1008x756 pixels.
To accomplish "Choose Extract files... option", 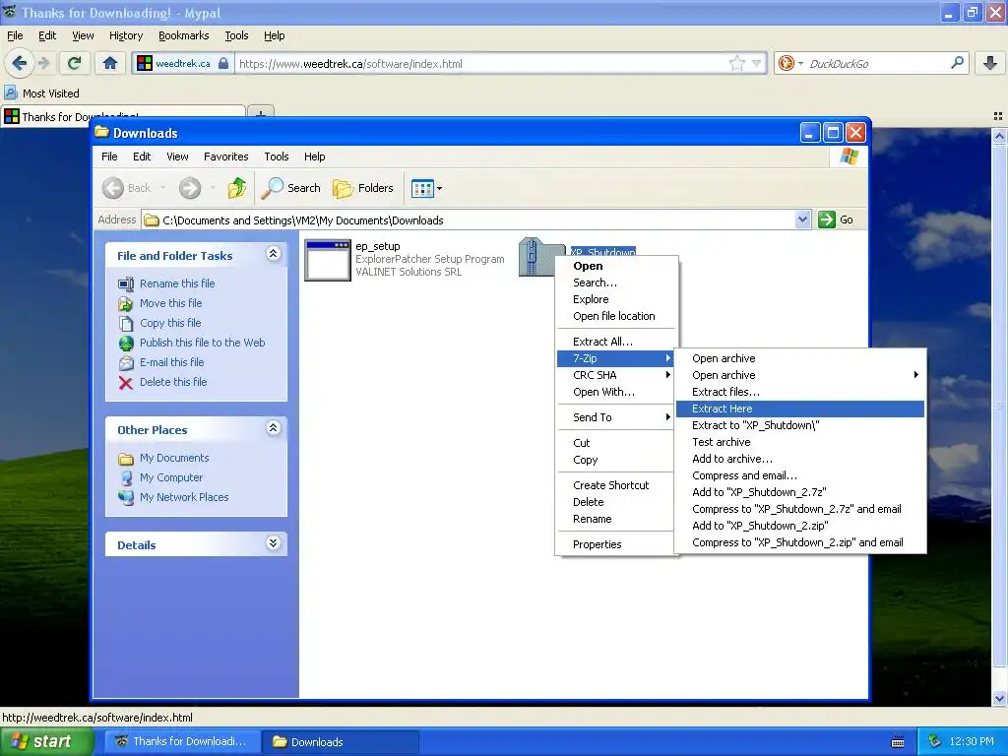I will click(799, 392).
